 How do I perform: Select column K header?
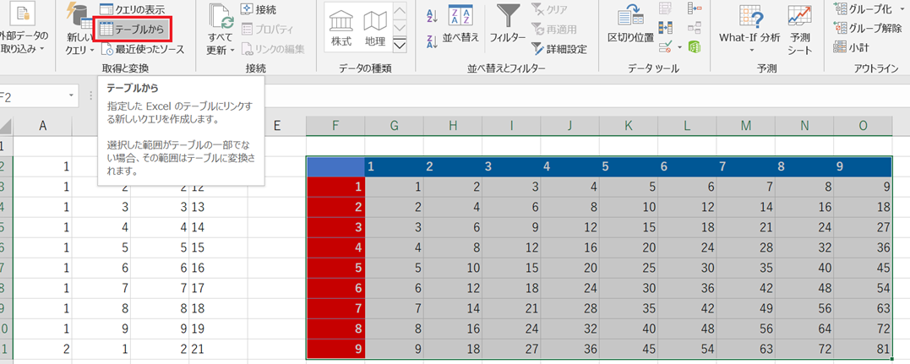click(x=628, y=126)
